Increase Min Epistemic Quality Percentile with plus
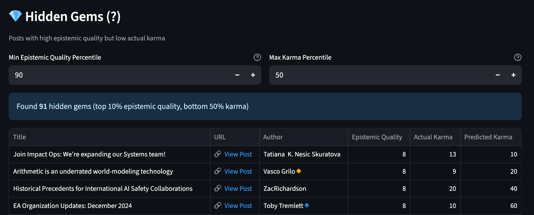 [253, 75]
